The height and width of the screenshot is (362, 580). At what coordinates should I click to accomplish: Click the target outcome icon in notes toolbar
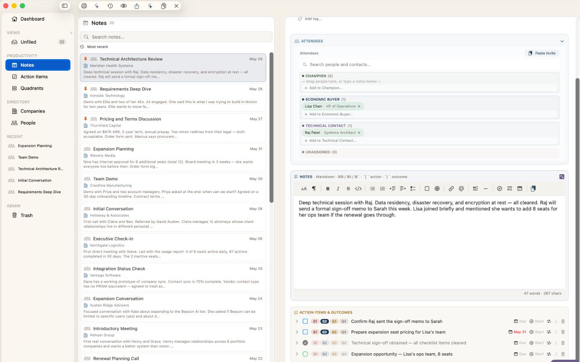[437, 189]
